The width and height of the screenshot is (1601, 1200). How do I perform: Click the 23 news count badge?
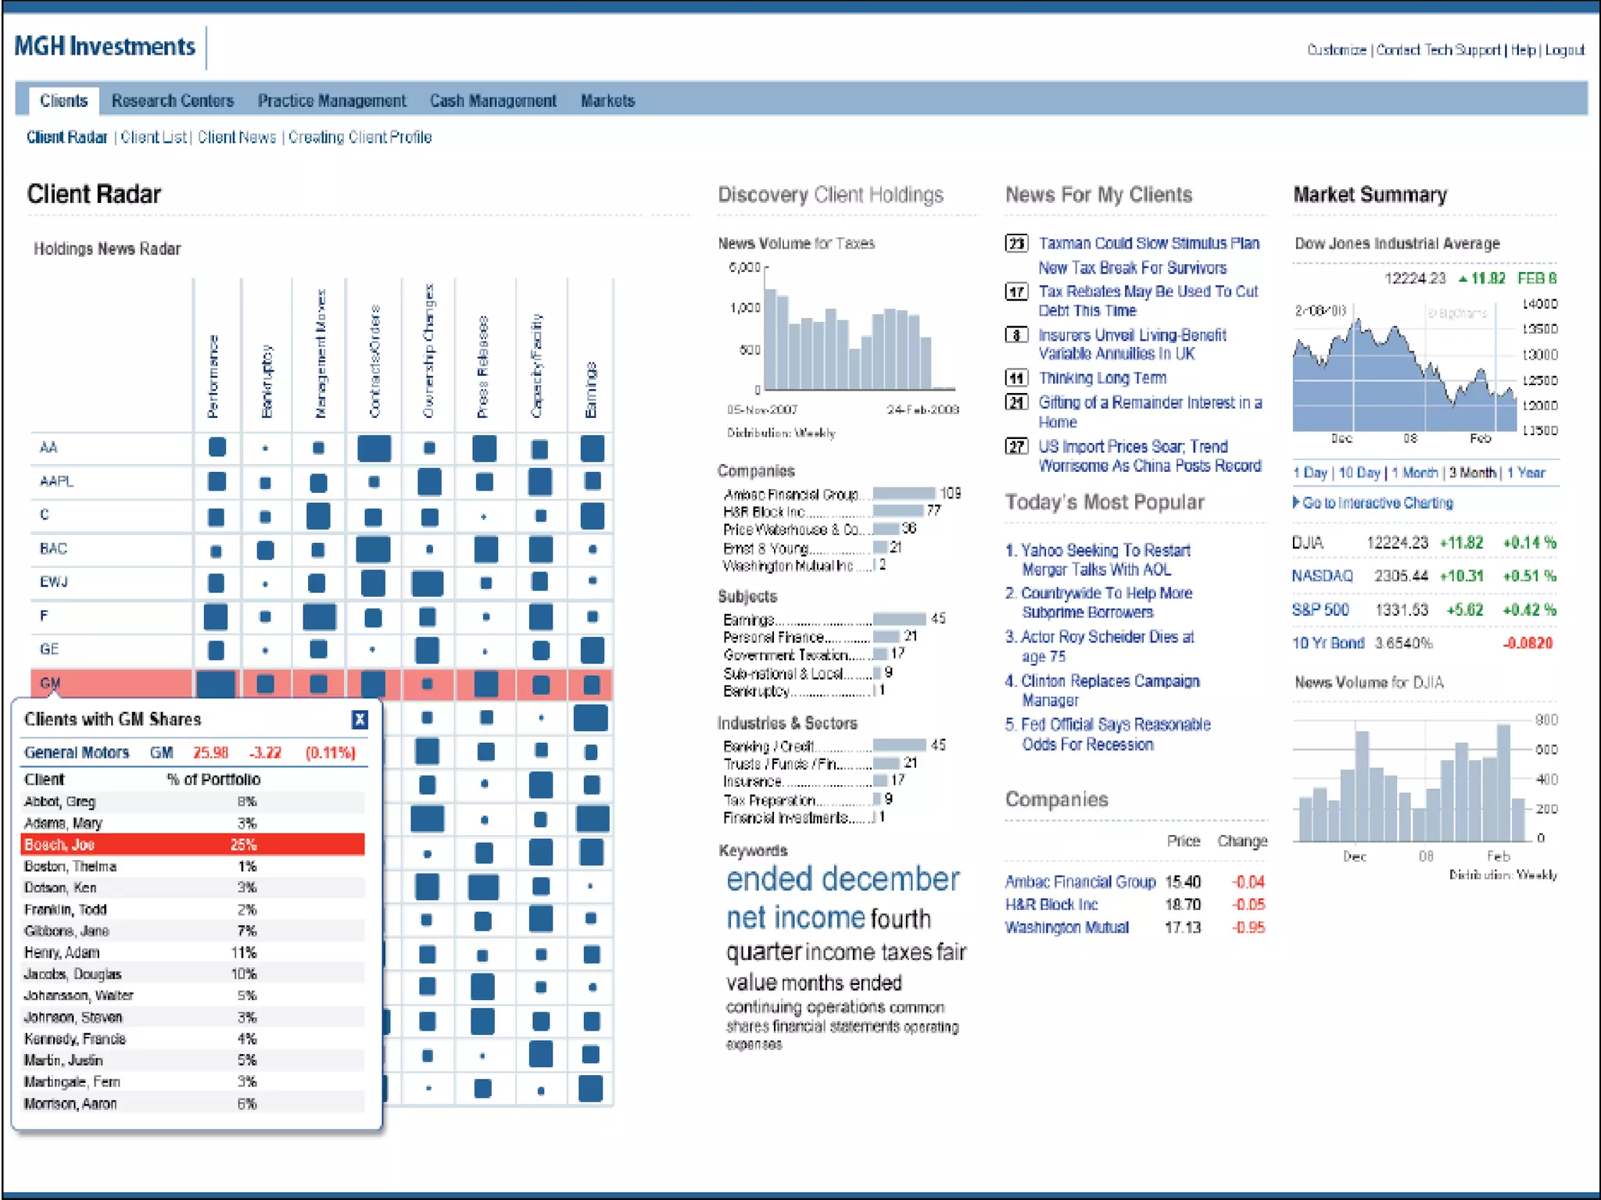point(1015,244)
